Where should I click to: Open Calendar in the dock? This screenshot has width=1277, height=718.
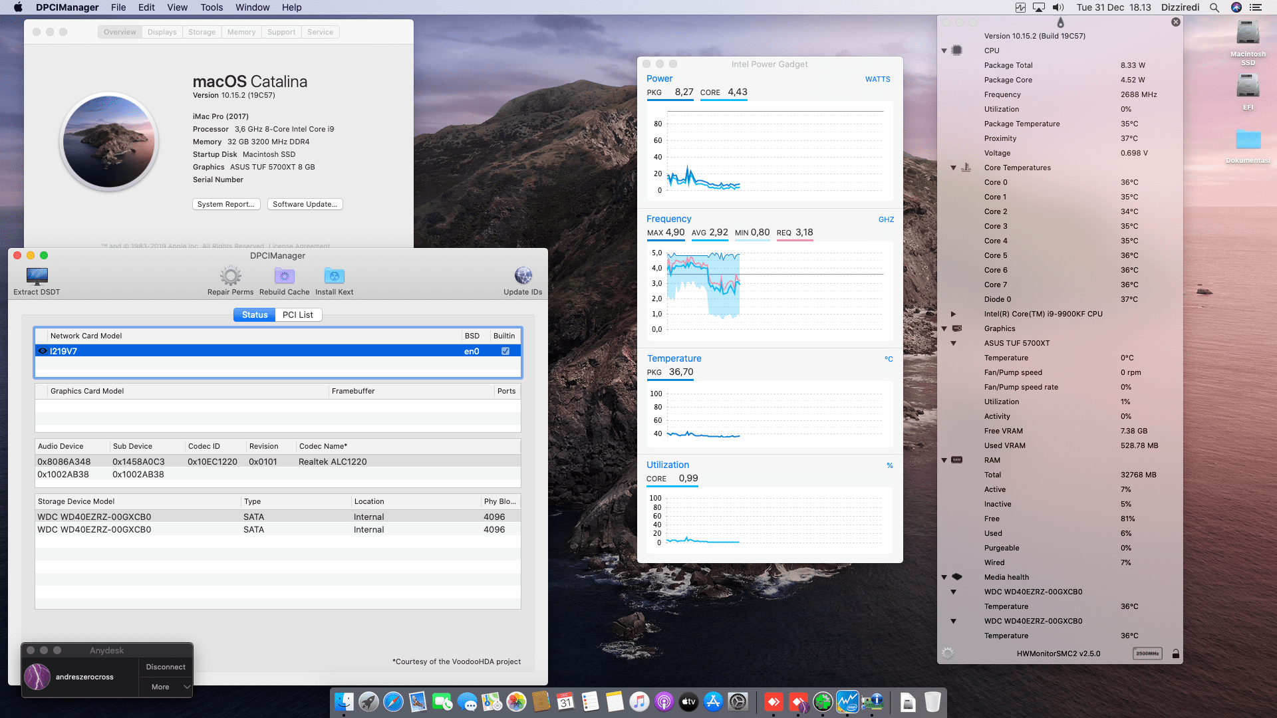coord(565,701)
